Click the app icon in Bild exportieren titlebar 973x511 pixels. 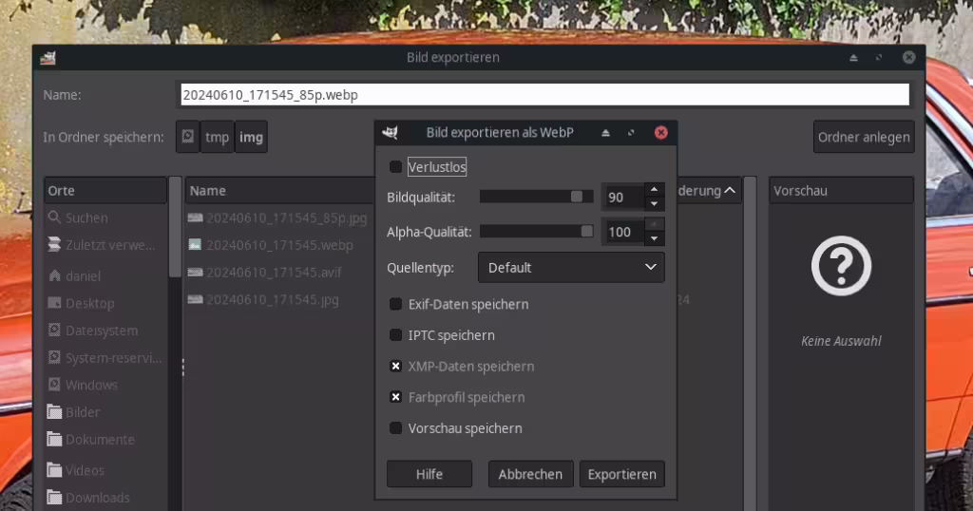point(48,58)
